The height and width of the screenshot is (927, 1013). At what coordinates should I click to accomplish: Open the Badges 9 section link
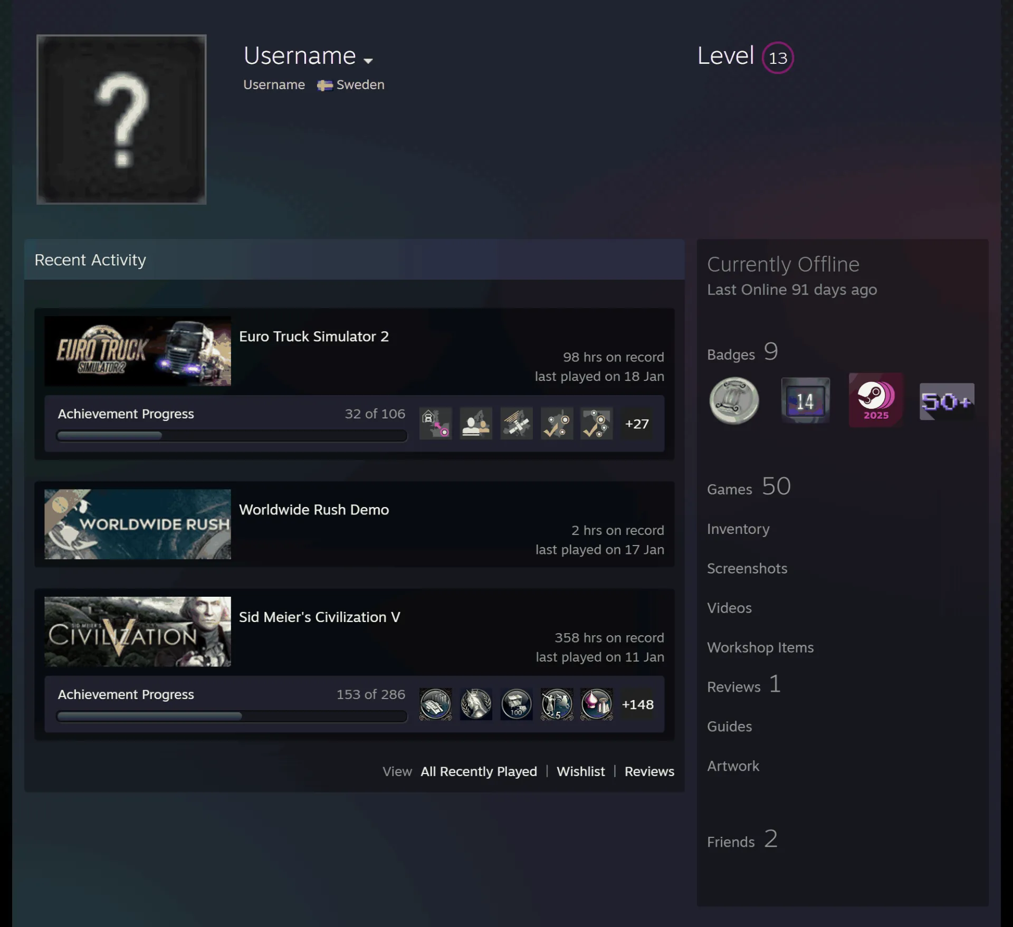[743, 352]
